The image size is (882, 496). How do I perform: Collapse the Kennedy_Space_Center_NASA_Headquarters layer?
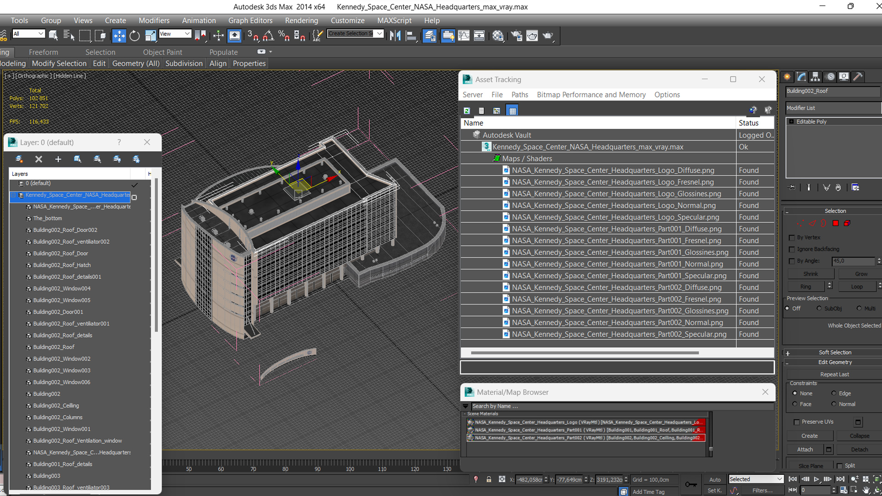pyautogui.click(x=13, y=195)
